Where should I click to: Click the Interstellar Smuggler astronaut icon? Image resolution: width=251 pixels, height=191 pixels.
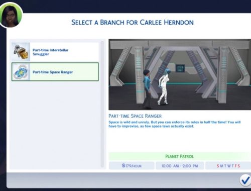(x=21, y=52)
